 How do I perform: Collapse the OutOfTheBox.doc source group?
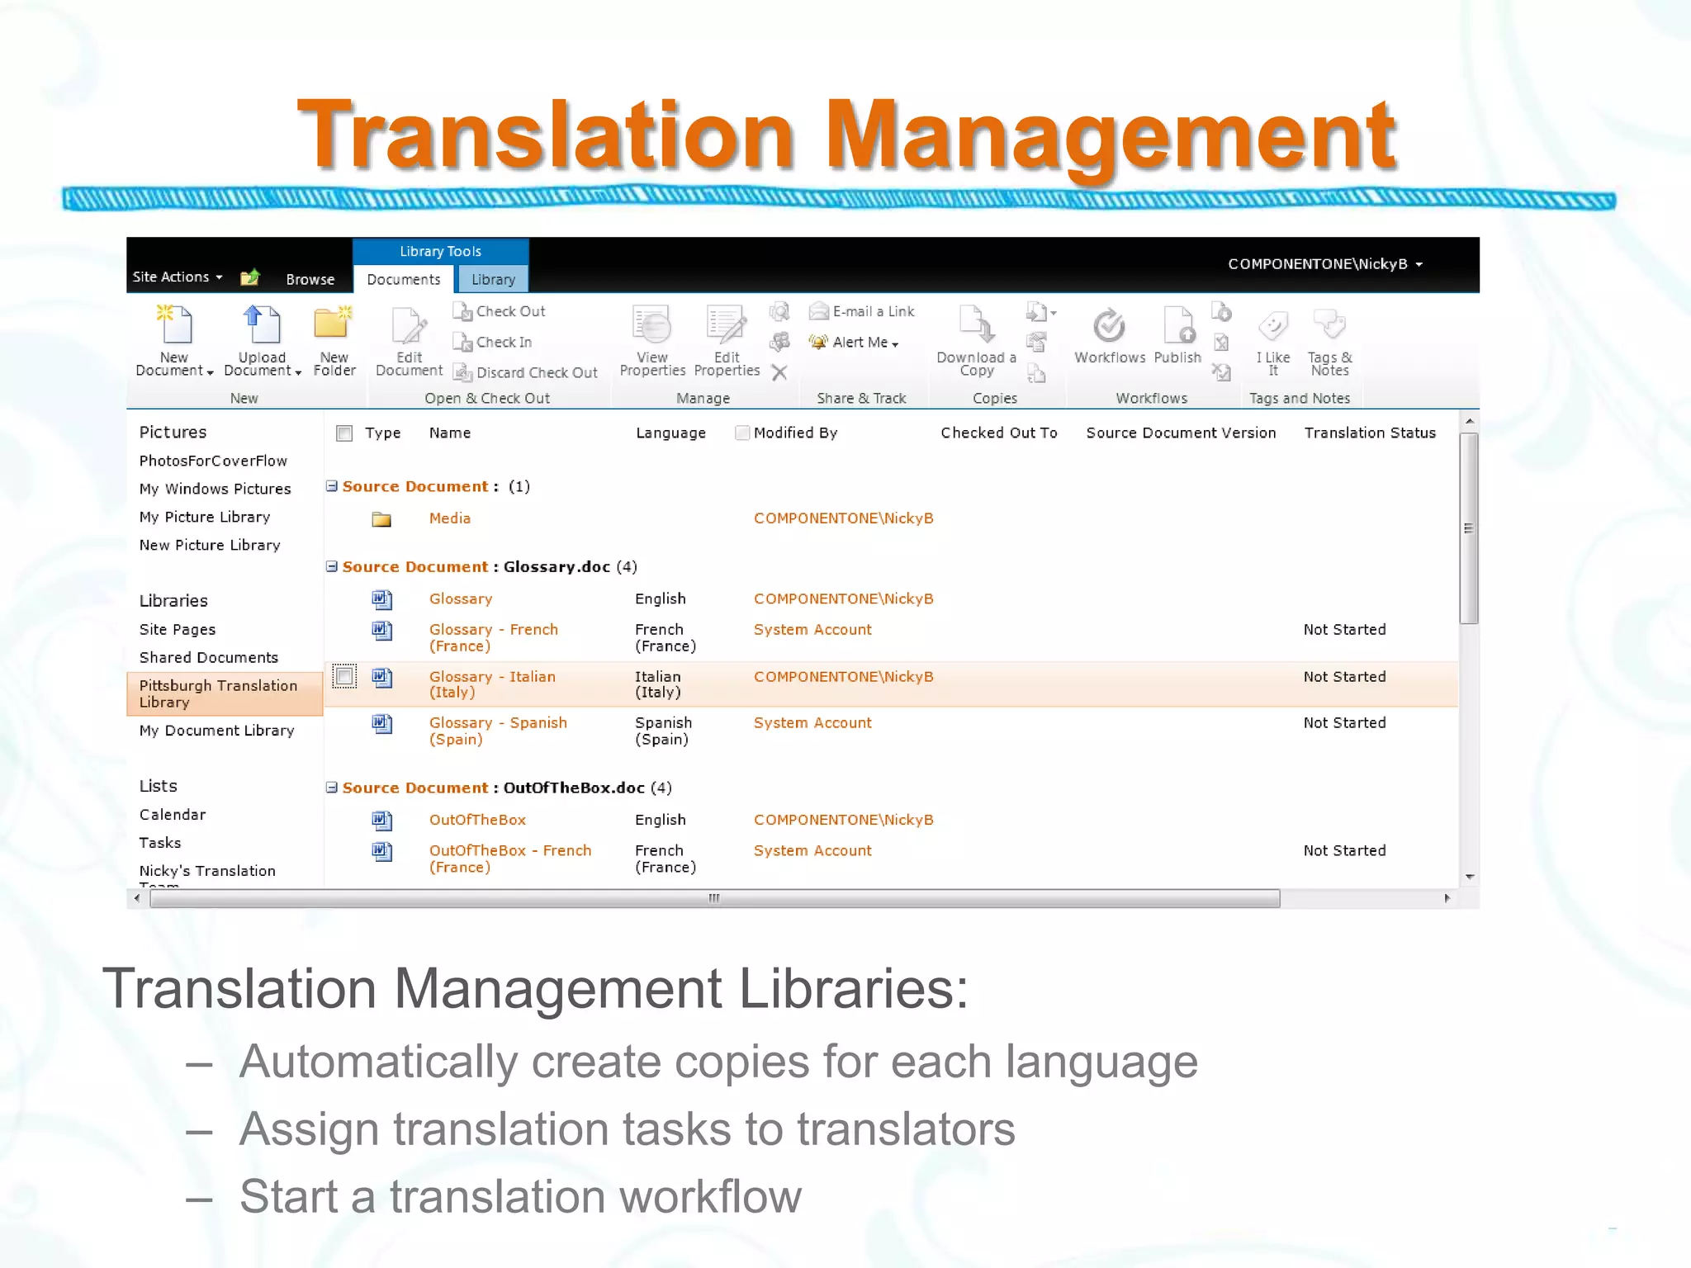point(332,788)
